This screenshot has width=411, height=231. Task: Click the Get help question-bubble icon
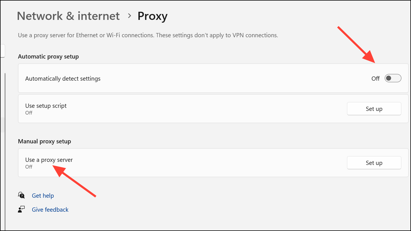(x=22, y=195)
